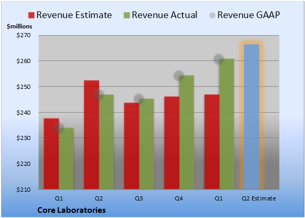Select the red estimate bar above Q4
305x218 pixels.
coord(172,143)
